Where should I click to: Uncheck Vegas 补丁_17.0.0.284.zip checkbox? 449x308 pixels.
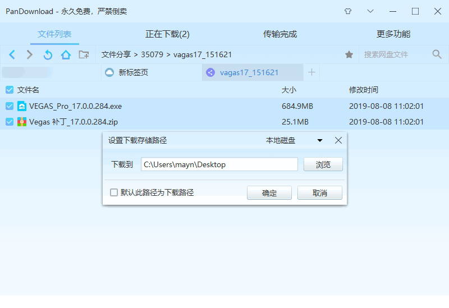[10, 122]
